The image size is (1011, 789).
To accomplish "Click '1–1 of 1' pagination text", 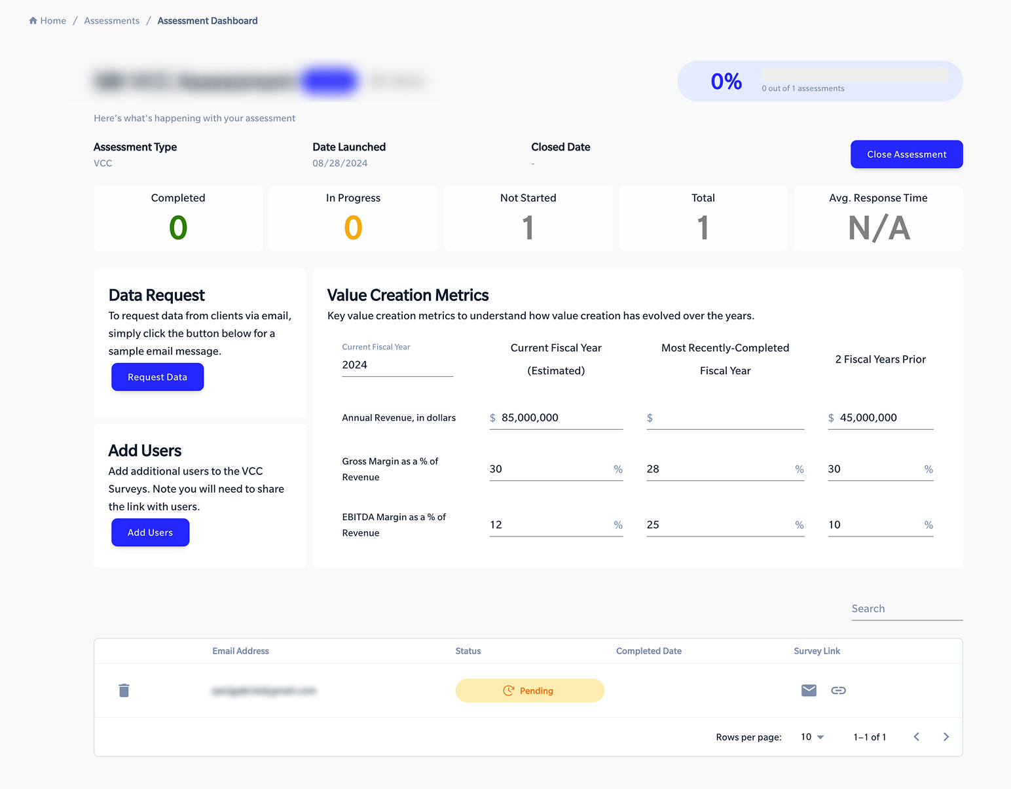I will coord(870,737).
